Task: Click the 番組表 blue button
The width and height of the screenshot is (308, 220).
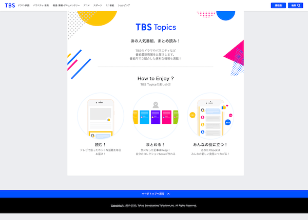Action: pos(278,6)
